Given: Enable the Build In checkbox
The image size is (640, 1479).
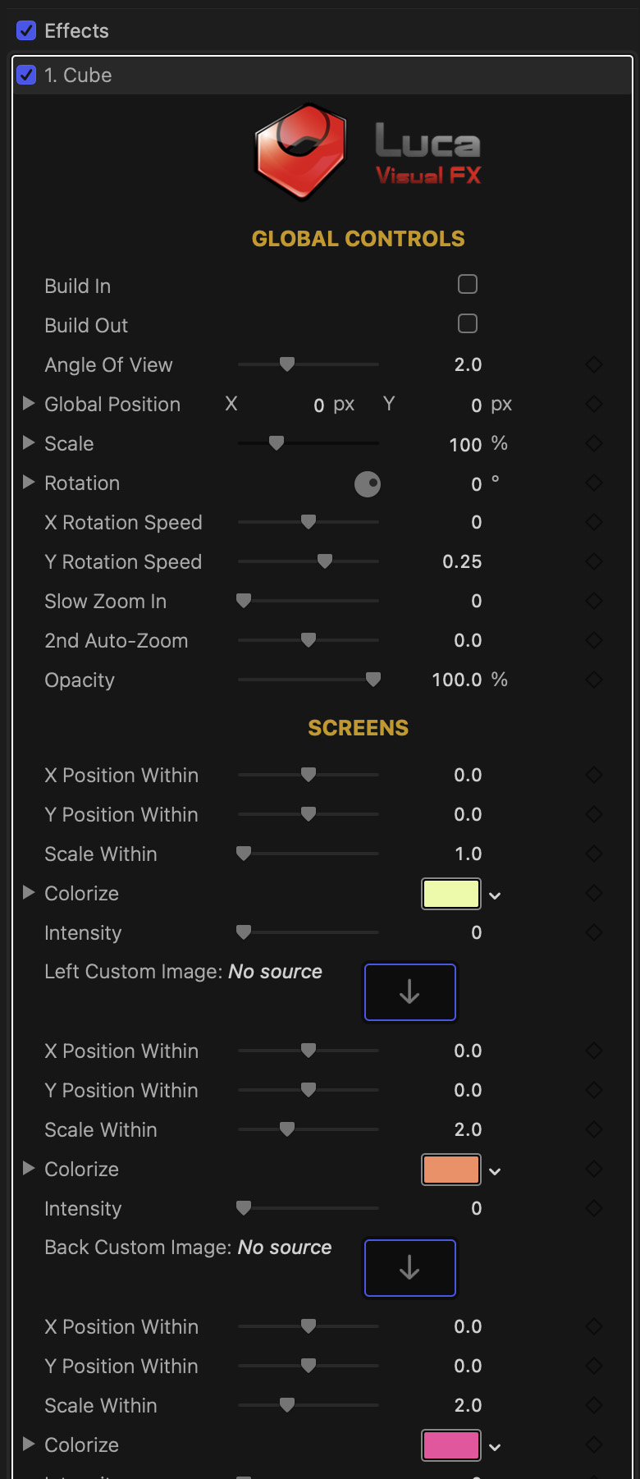Looking at the screenshot, I should (468, 285).
